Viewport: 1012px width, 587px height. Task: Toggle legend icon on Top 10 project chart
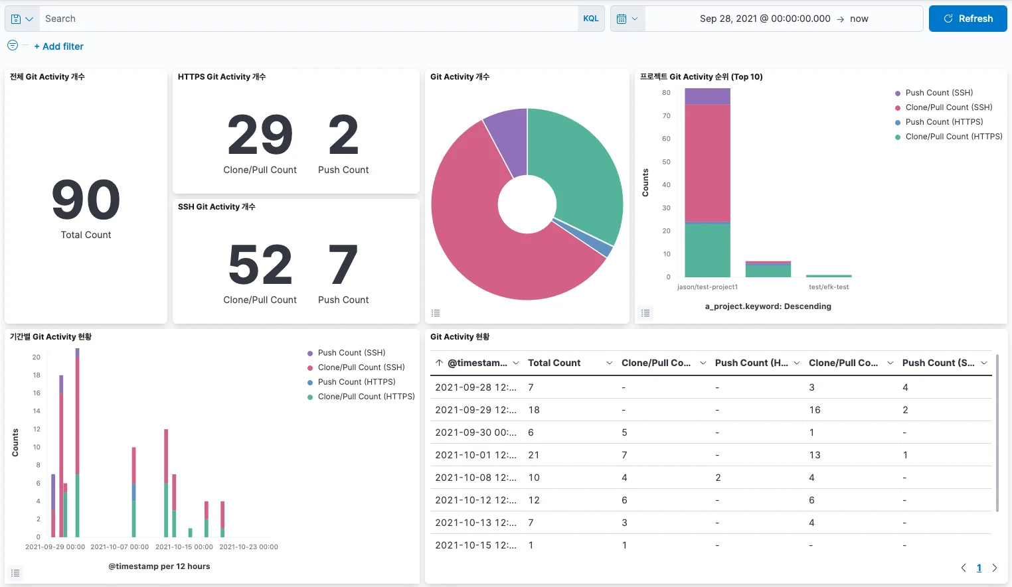click(x=645, y=313)
